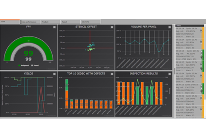Image resolution: width=206 pixels, height=138 pixels.
Task: Select history entry E20140620T091210
Action: coord(190,78)
